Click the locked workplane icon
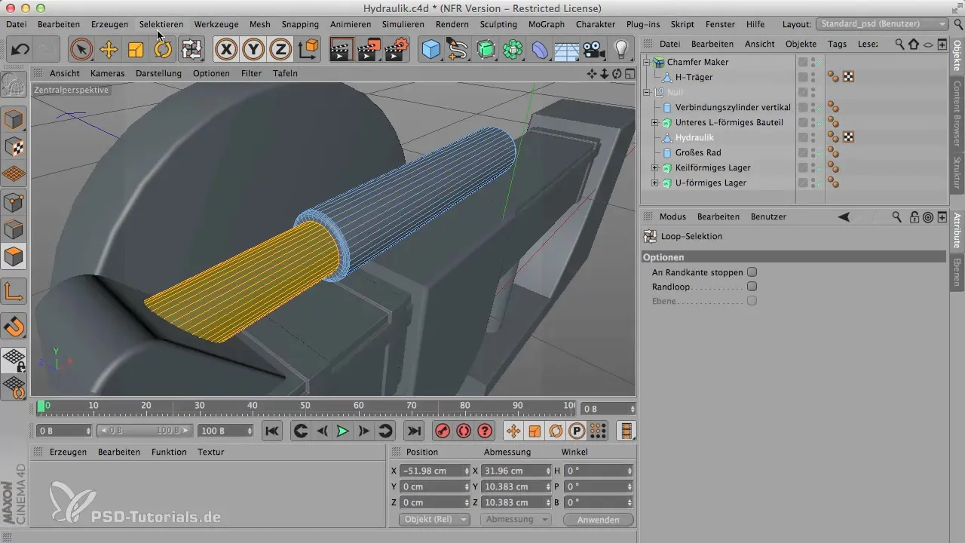 tap(14, 360)
